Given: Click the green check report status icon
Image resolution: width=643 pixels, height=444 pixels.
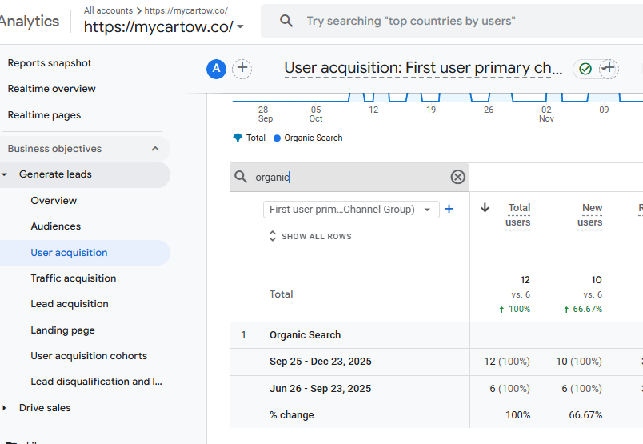Looking at the screenshot, I should (x=585, y=69).
